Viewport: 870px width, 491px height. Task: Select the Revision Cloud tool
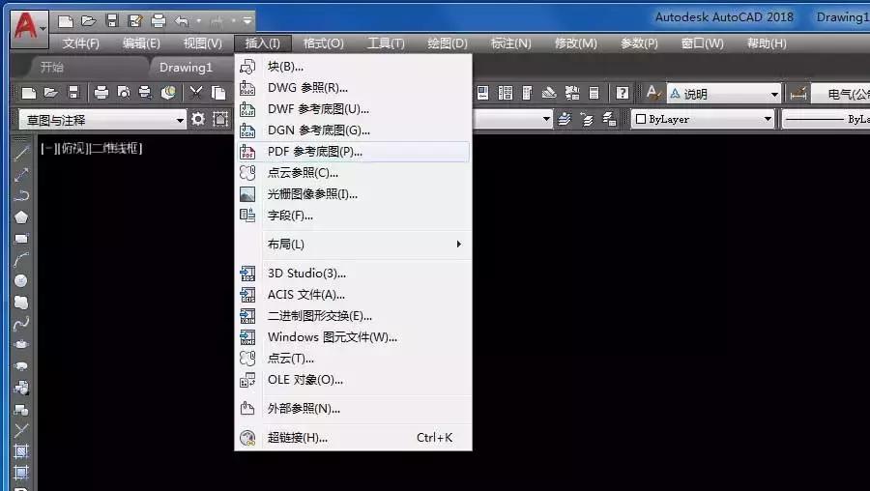(x=21, y=303)
